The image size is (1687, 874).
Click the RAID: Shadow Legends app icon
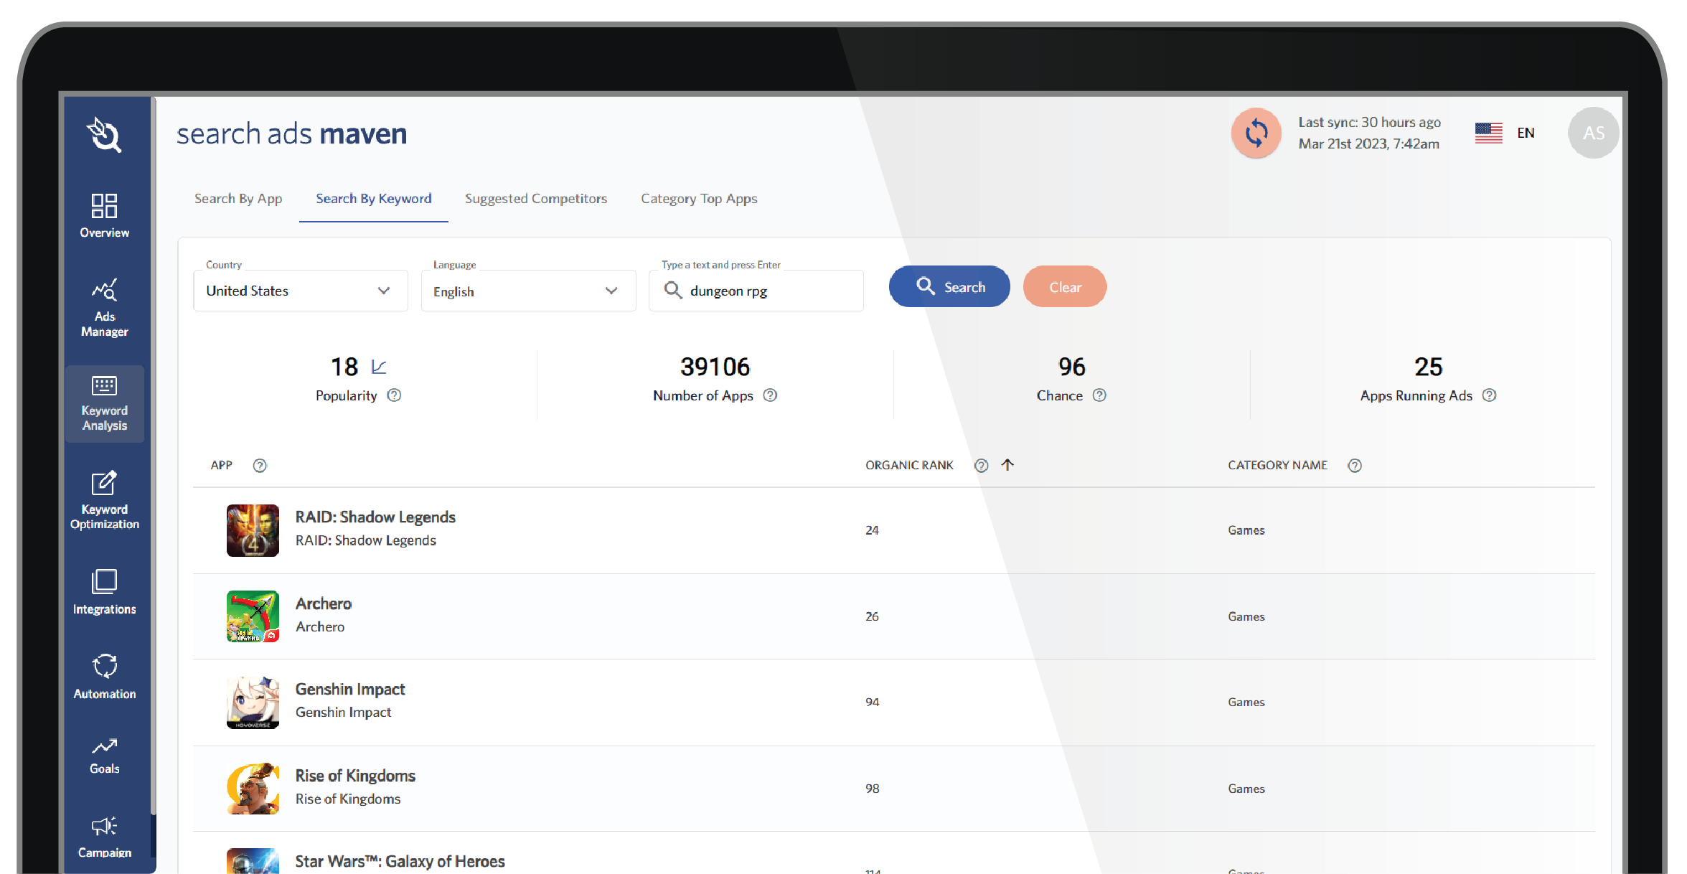click(253, 530)
